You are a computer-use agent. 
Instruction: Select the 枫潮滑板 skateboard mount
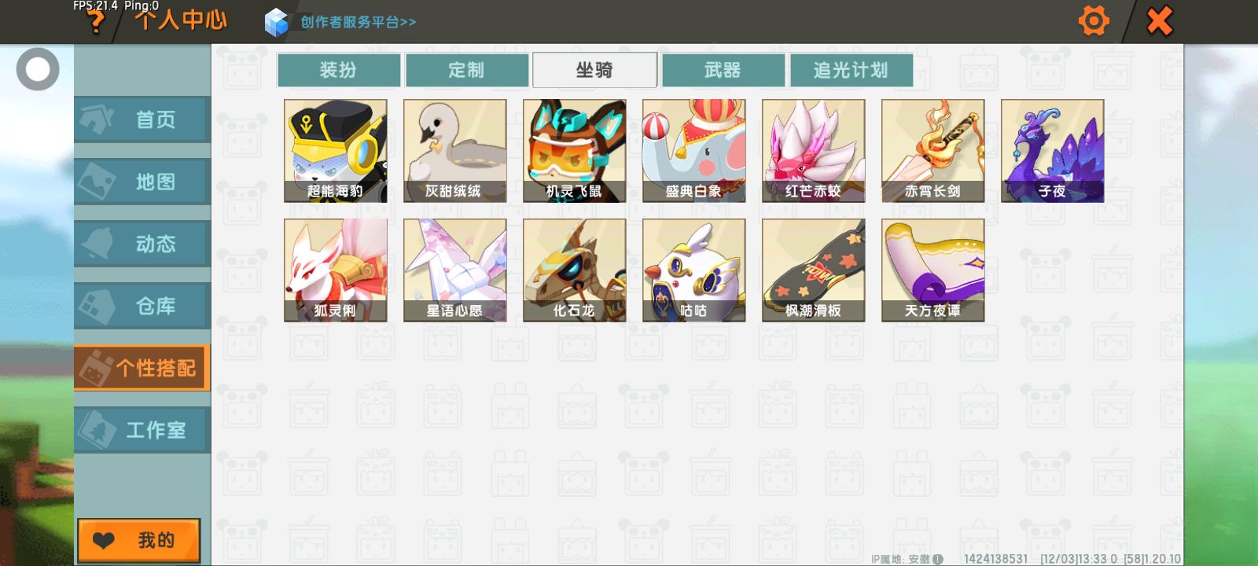[814, 270]
